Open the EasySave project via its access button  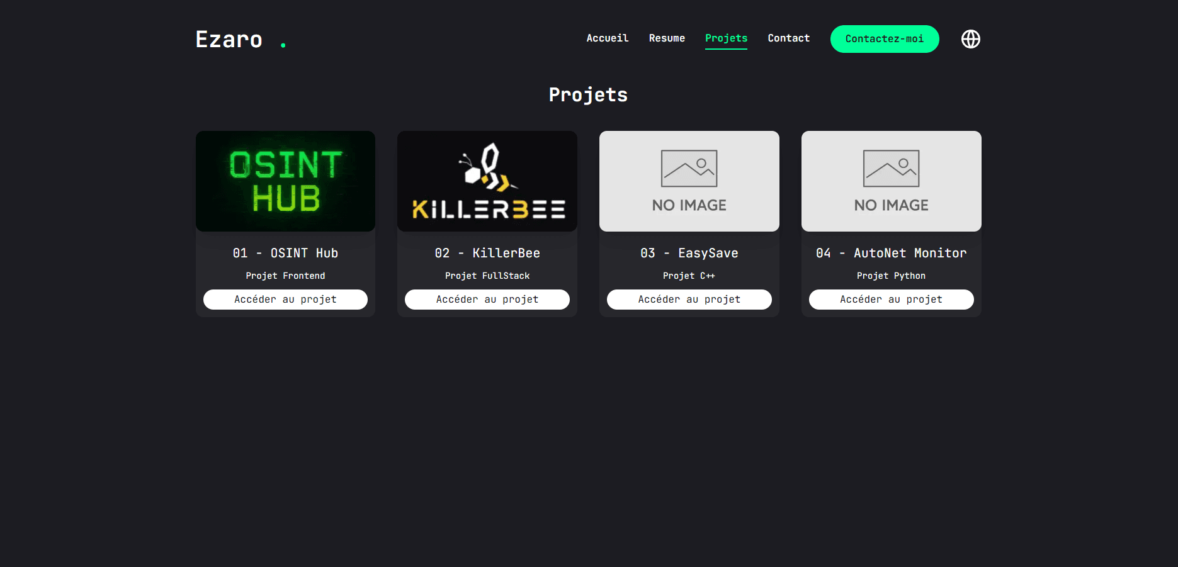(x=689, y=299)
